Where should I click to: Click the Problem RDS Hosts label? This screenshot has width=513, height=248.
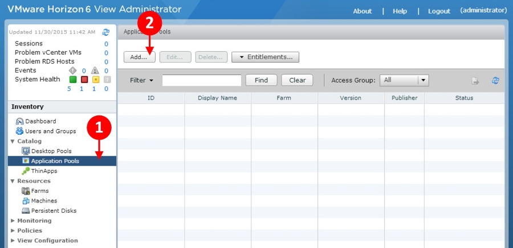44,61
